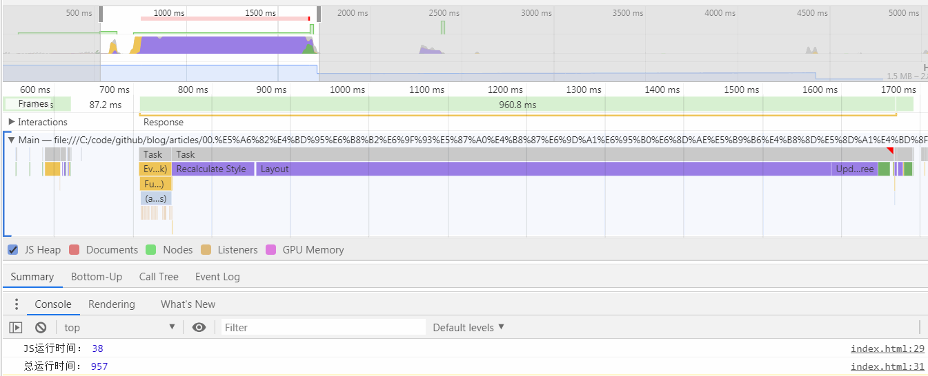Switch to the Bottom-Up tab

tap(97, 277)
